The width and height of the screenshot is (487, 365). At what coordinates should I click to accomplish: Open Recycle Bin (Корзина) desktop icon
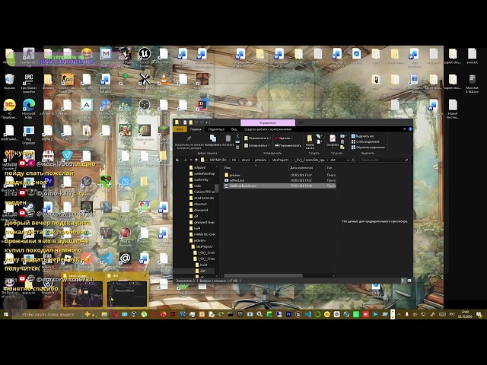pyautogui.click(x=9, y=82)
